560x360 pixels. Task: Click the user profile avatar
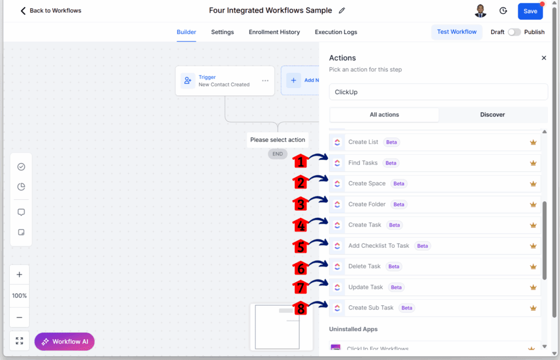click(x=480, y=11)
